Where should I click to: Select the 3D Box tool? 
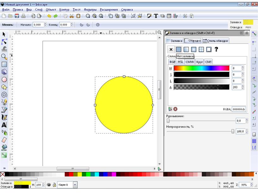[x=4, y=72]
